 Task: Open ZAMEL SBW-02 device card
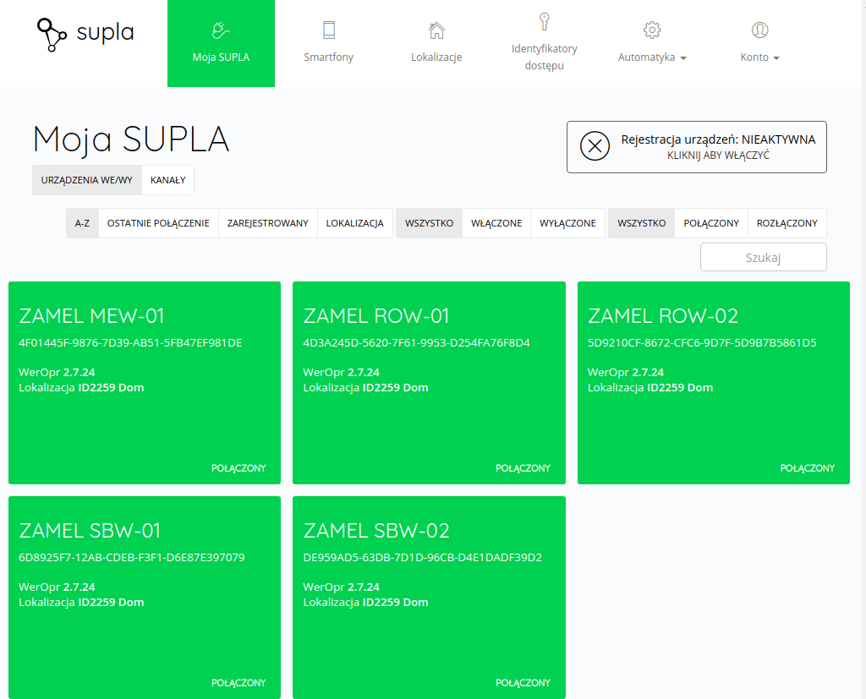pos(429,598)
